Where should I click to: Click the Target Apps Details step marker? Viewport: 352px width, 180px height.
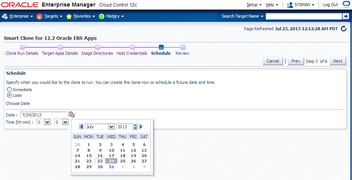[60, 47]
